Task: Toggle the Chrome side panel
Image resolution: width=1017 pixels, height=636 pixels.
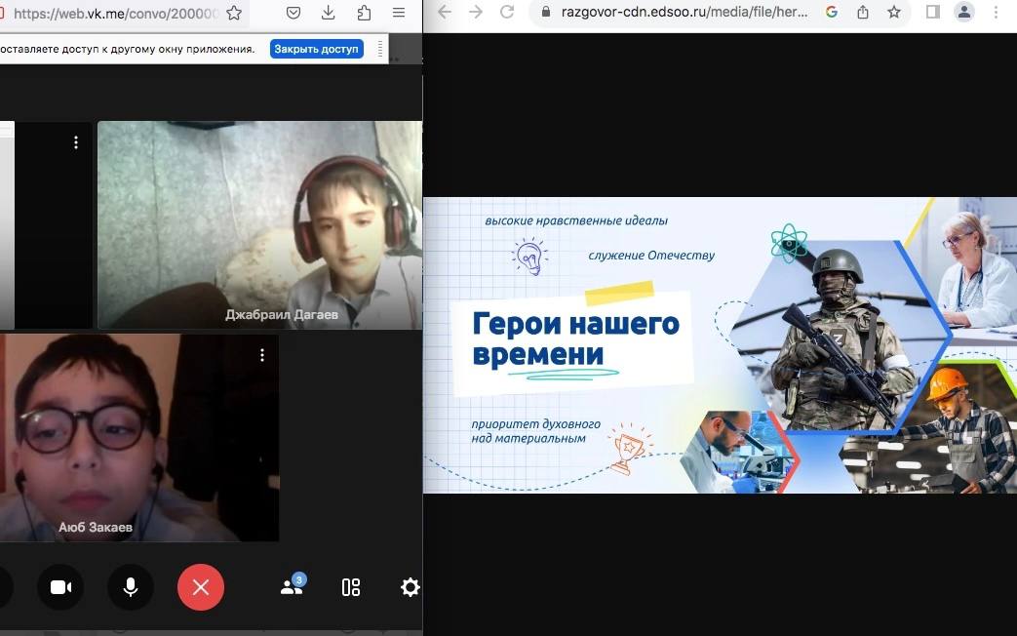Action: (932, 13)
